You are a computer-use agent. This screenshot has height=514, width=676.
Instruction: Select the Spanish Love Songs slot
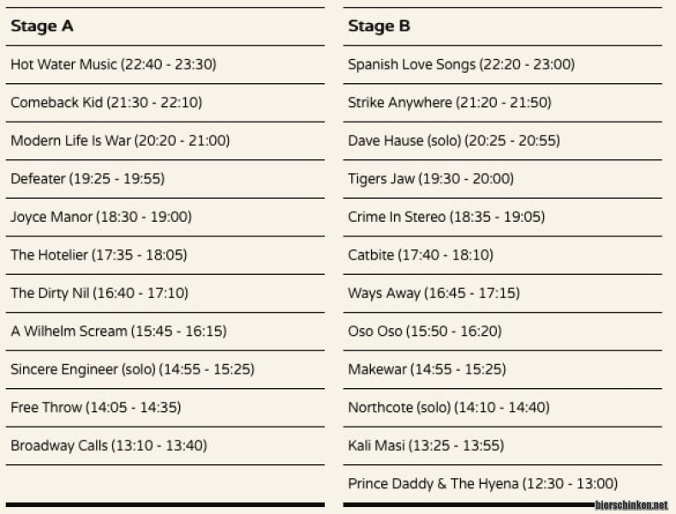461,64
